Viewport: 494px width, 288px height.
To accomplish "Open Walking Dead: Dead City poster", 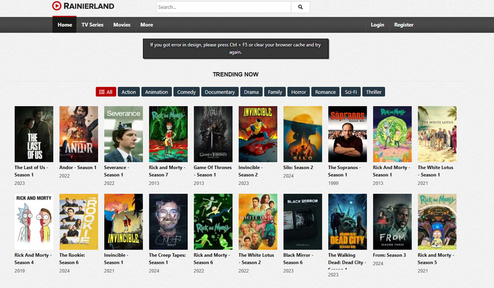I will point(347,221).
